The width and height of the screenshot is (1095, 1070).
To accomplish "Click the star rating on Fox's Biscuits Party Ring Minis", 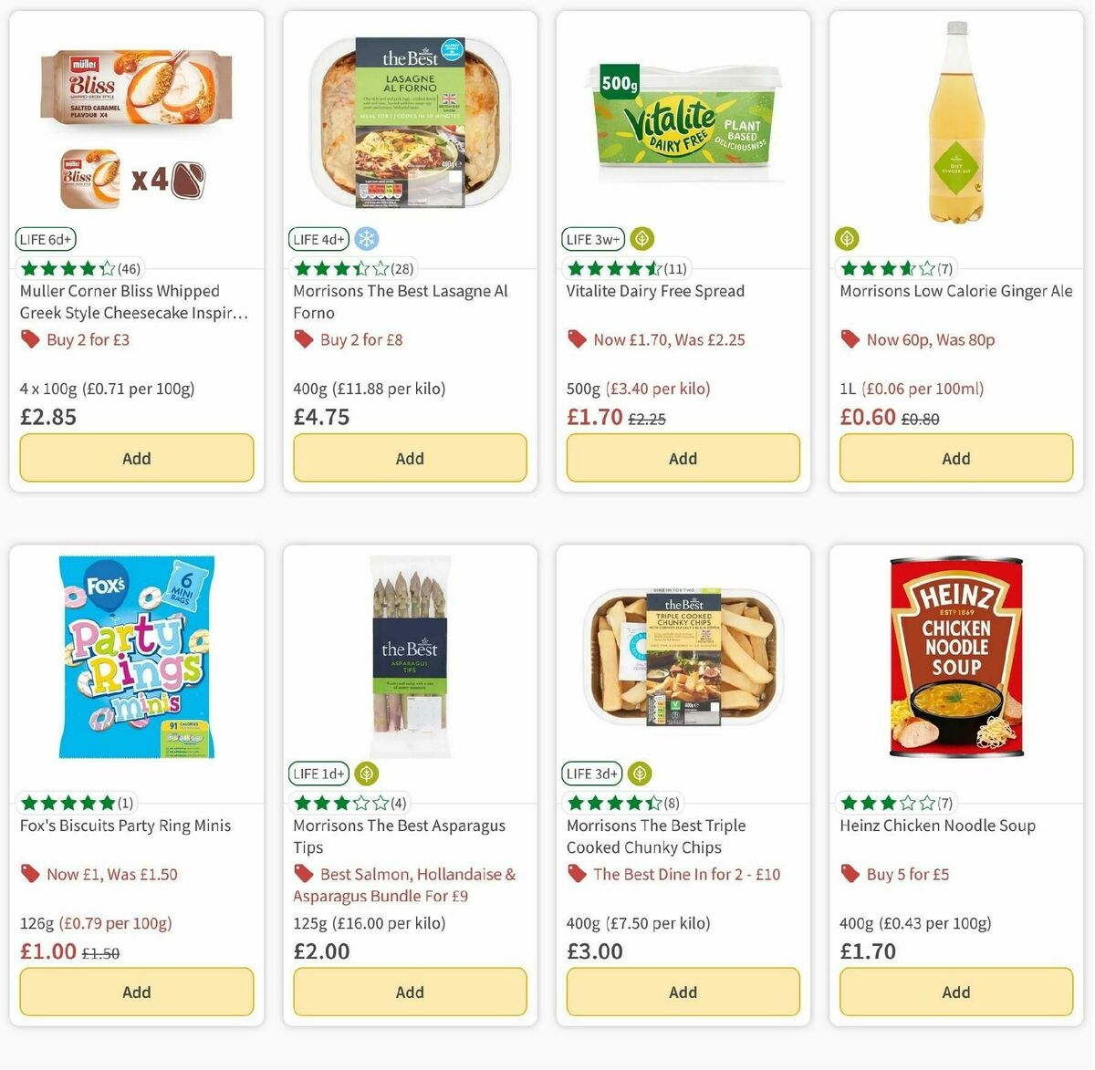I will [x=66, y=802].
